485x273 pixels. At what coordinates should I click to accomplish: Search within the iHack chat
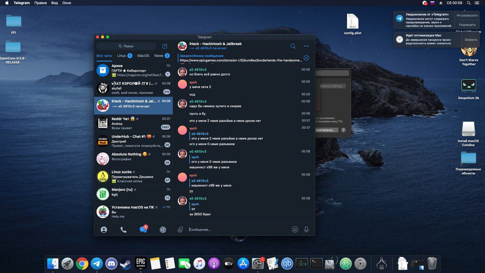(293, 46)
